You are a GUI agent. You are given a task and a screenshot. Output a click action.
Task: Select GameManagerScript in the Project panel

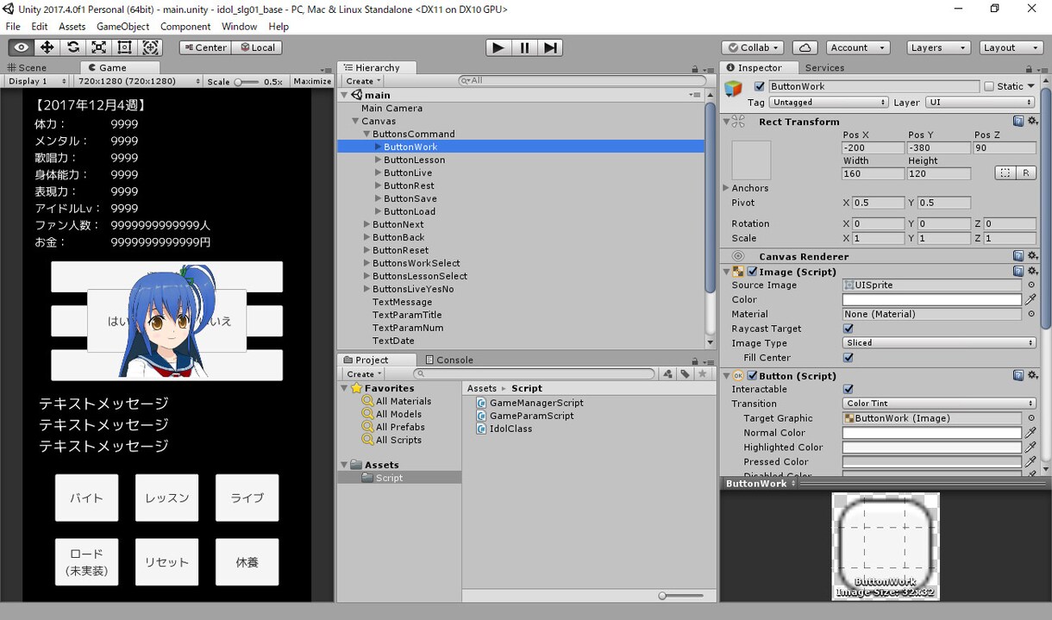click(529, 403)
